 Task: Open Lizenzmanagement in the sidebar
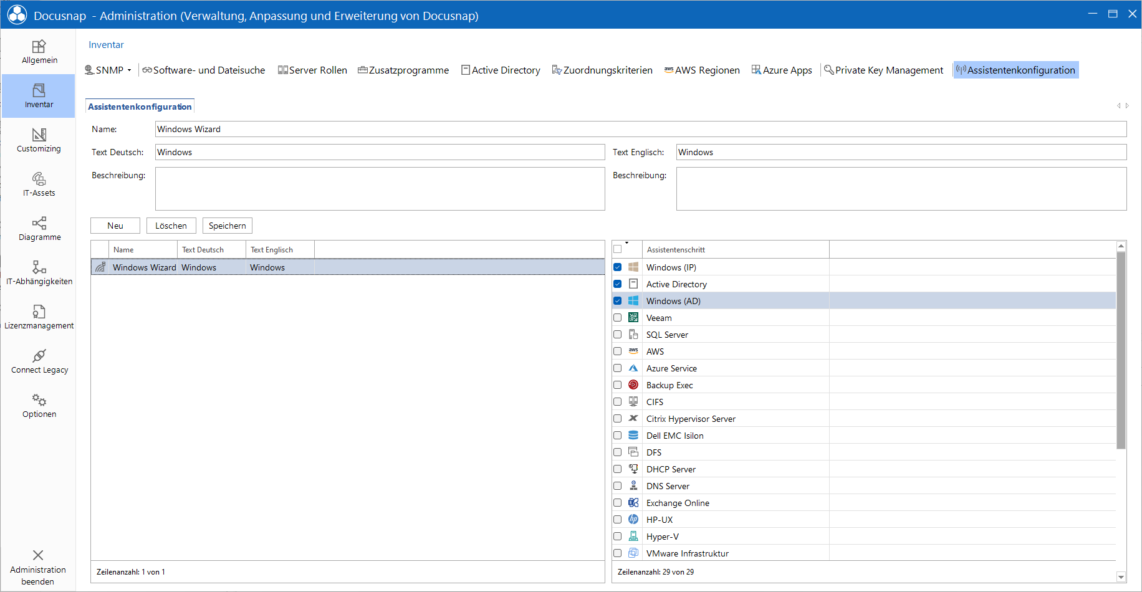(x=39, y=317)
